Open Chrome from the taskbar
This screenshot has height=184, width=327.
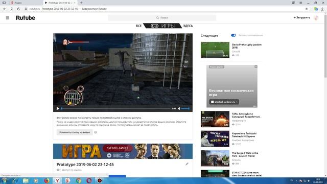click(x=78, y=180)
